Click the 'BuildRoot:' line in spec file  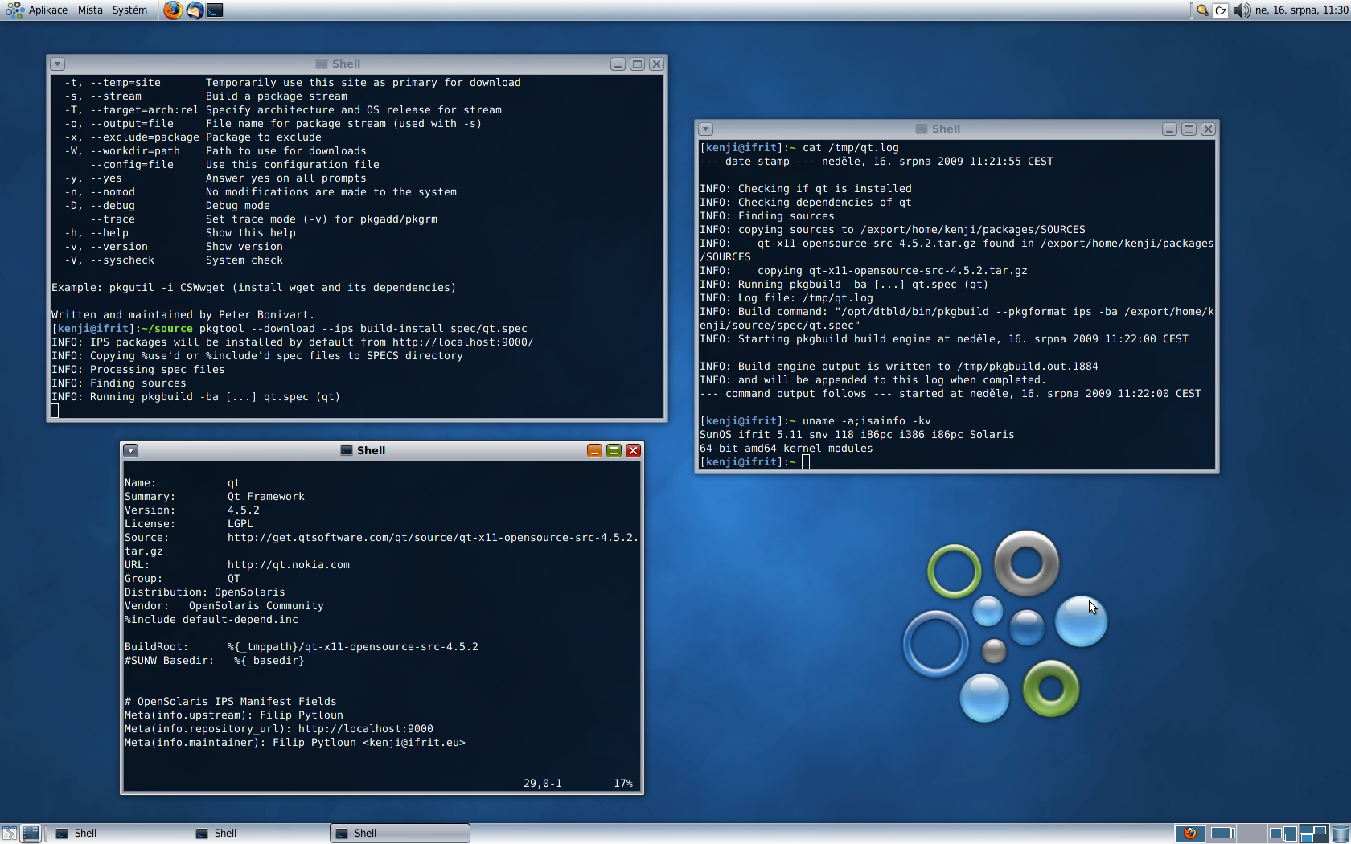[x=302, y=647]
